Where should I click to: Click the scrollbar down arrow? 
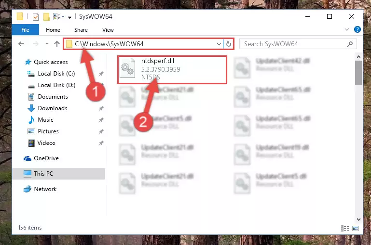[358, 219]
